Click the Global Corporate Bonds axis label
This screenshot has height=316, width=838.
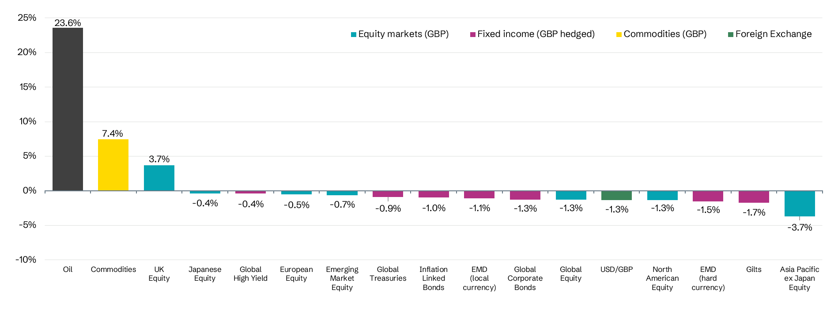[525, 278]
